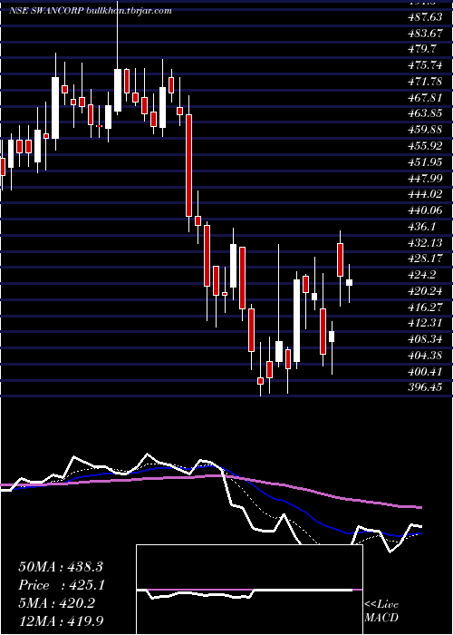Click the 471.78 price axis label
Viewport: 453px width, 635px height.
pyautogui.click(x=425, y=82)
